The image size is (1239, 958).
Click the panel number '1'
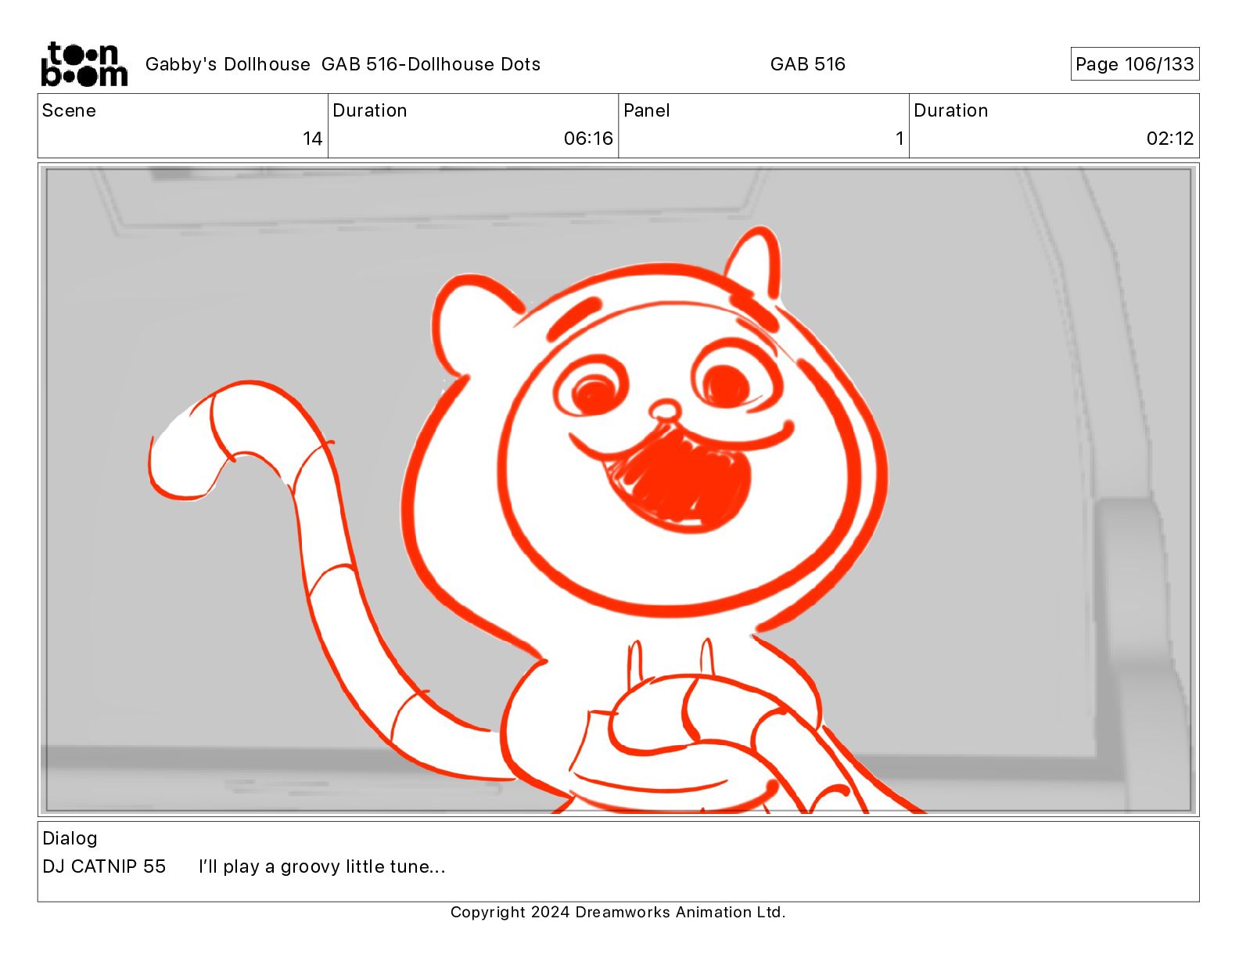click(x=900, y=139)
